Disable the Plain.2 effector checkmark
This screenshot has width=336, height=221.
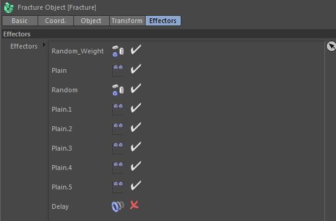(x=136, y=127)
